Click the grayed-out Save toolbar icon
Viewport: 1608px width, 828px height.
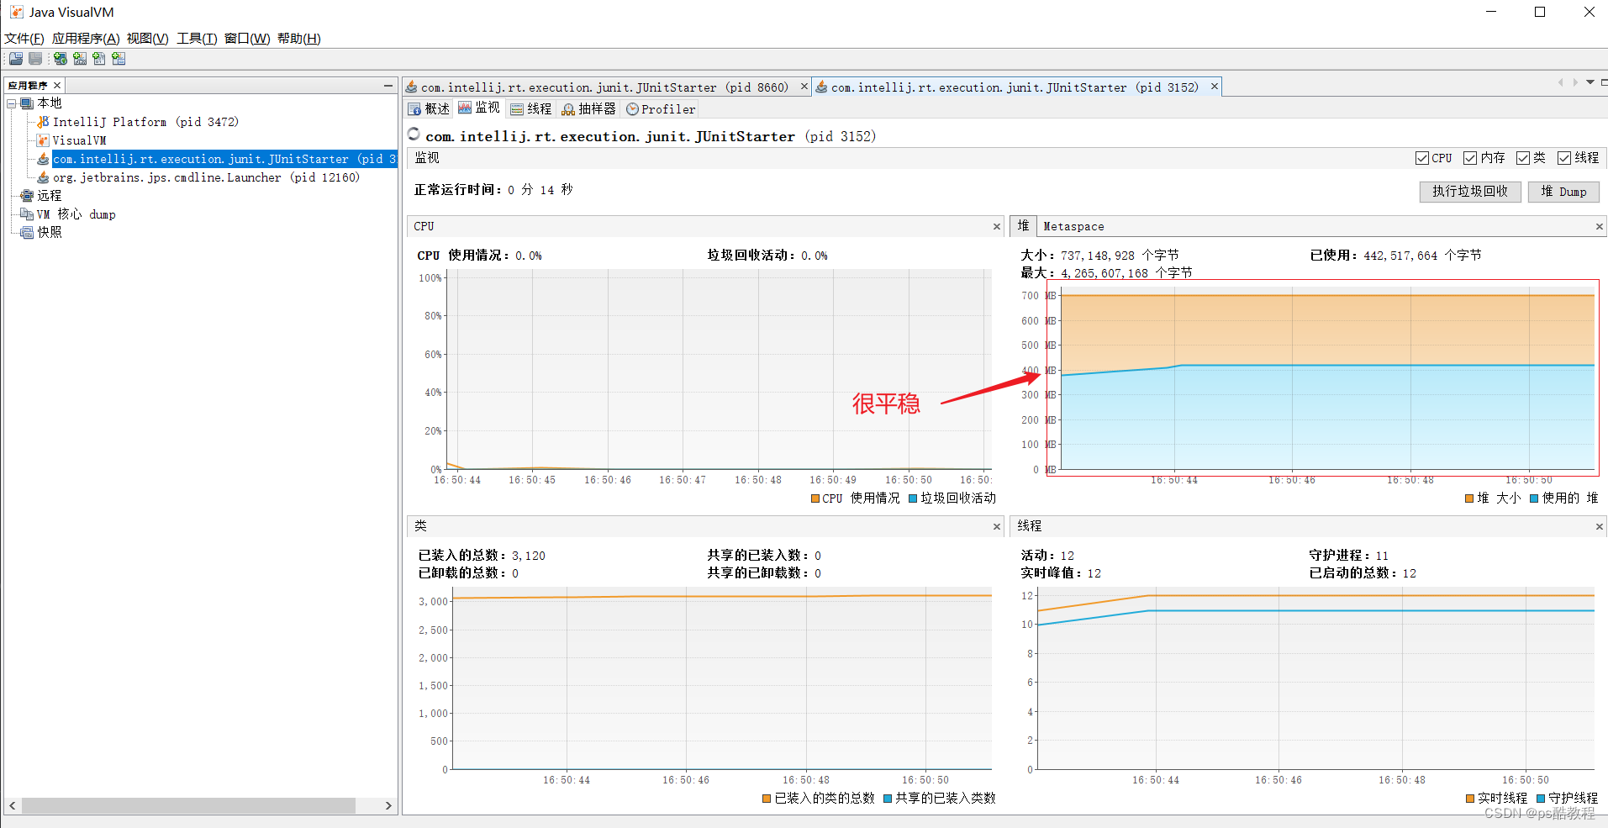35,58
